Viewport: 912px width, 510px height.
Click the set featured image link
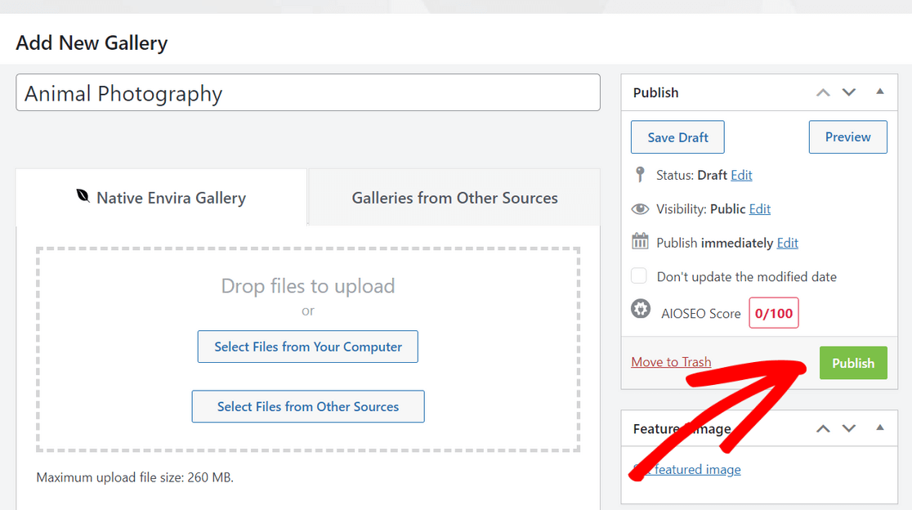tap(687, 469)
